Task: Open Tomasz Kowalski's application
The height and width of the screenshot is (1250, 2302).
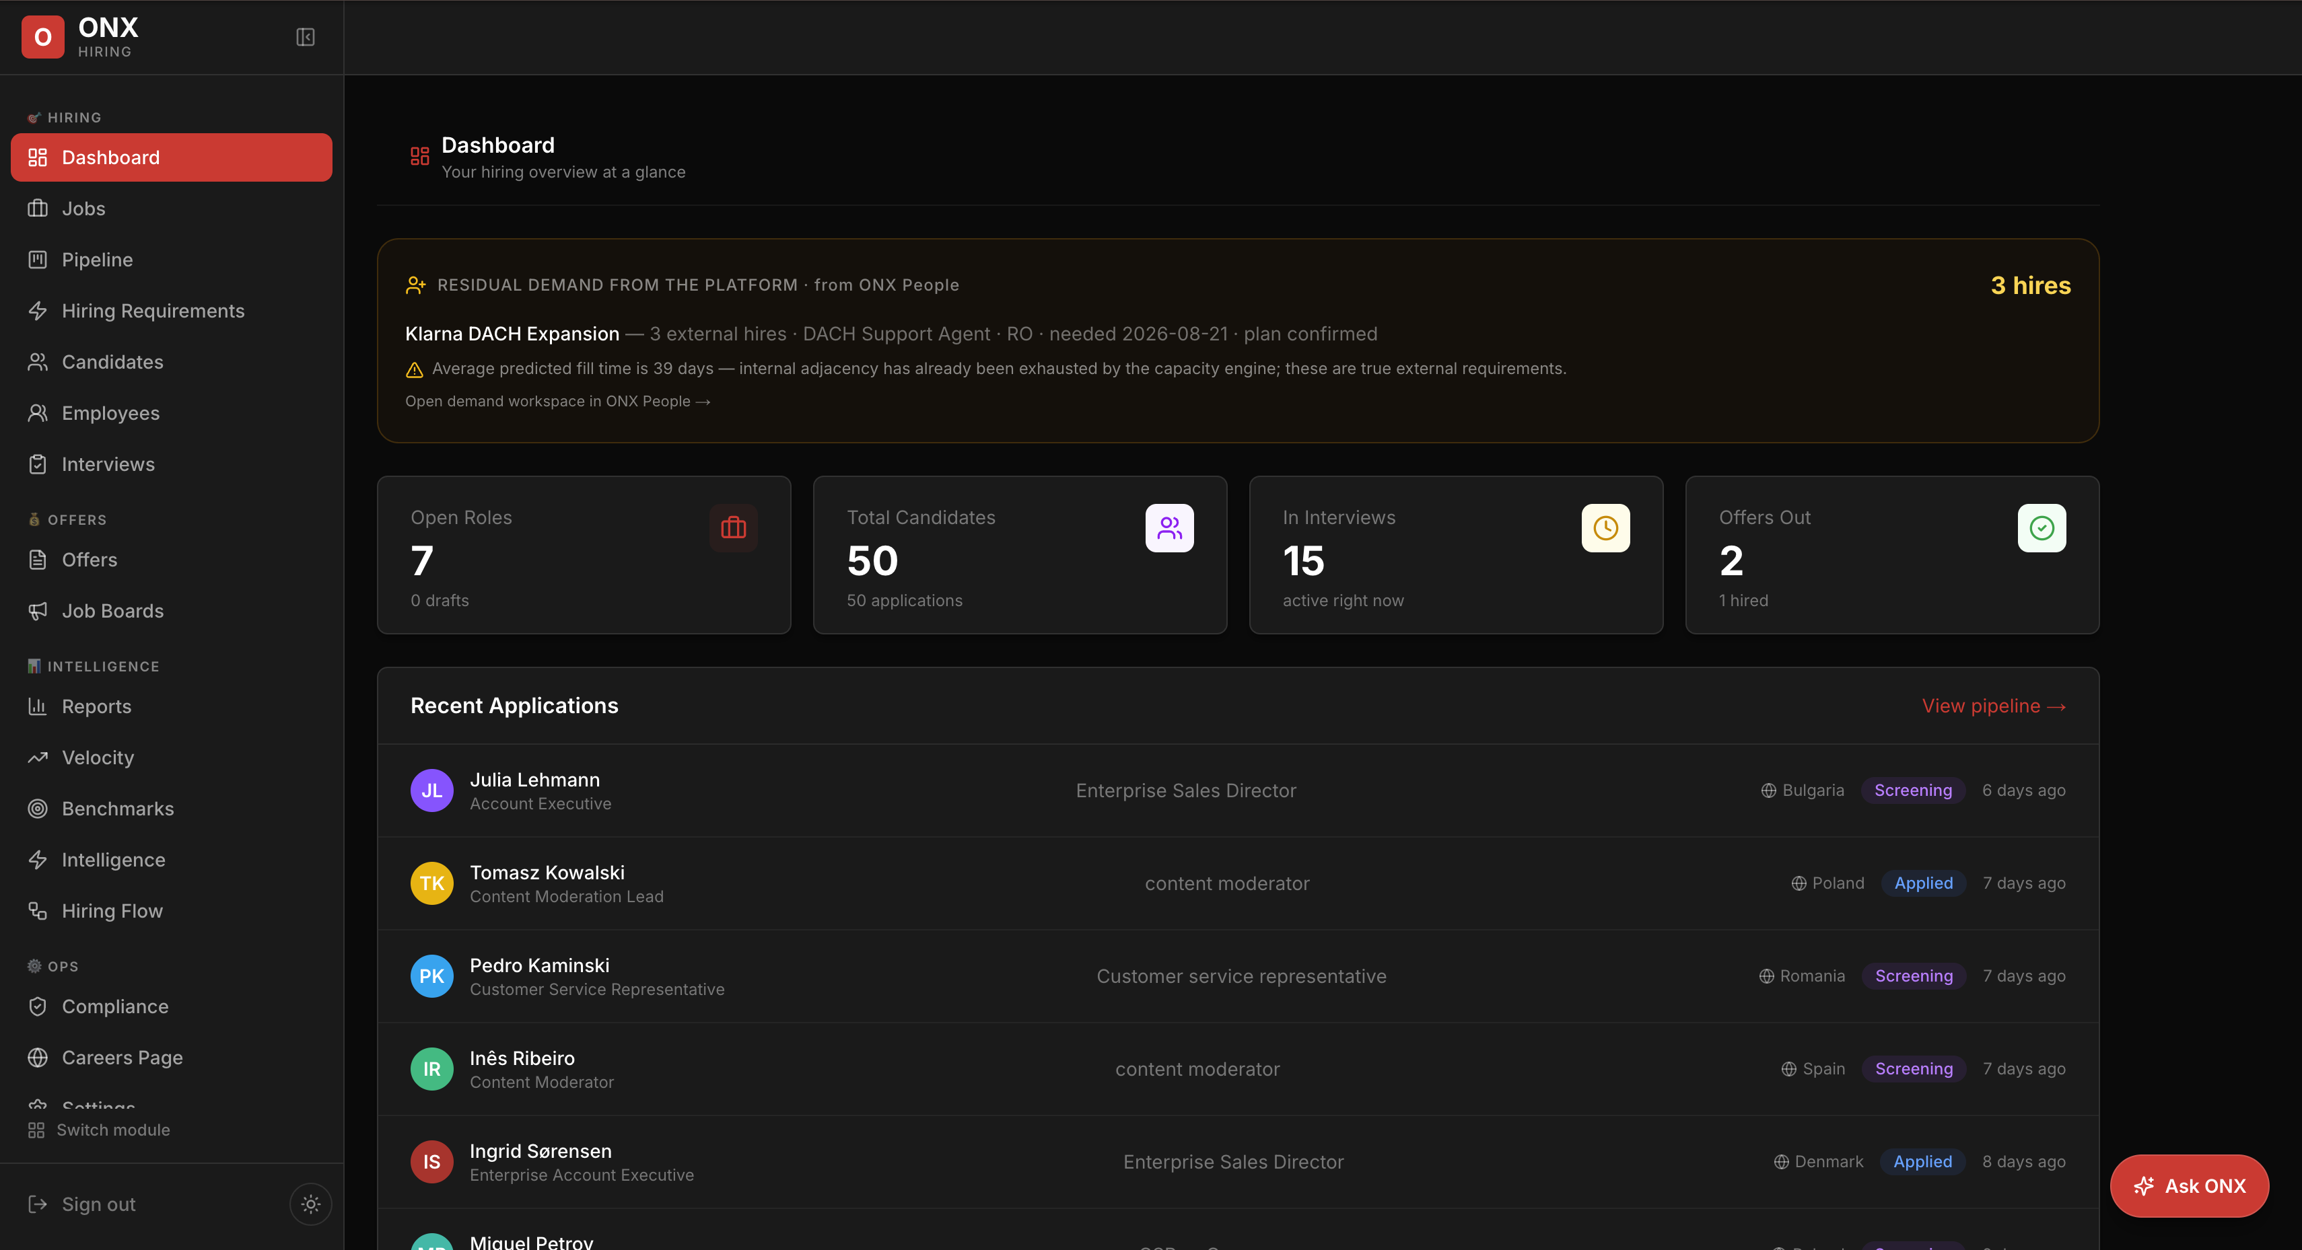Action: 1239,883
